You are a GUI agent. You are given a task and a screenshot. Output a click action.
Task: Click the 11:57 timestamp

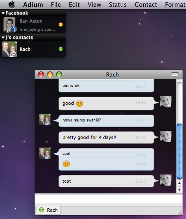click(x=141, y=181)
